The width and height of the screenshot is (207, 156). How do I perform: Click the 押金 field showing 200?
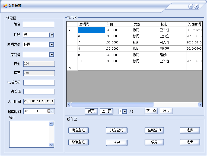(39, 64)
